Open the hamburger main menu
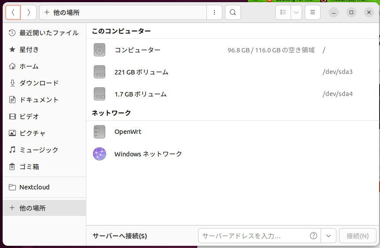This screenshot has width=380, height=248. (x=313, y=12)
